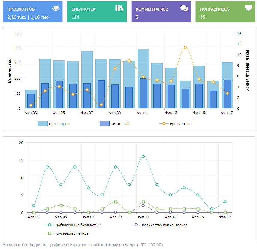
Task: Toggle the Просмотров series in chart legend
Action: click(x=59, y=124)
